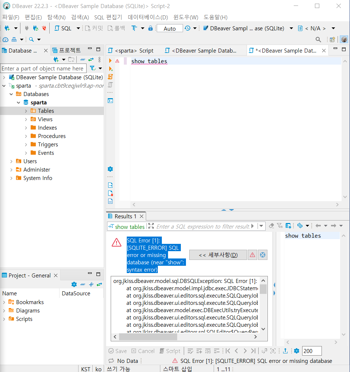Click Link with editor arrows in navigator
The width and height of the screenshot is (350, 372).
coord(91,60)
